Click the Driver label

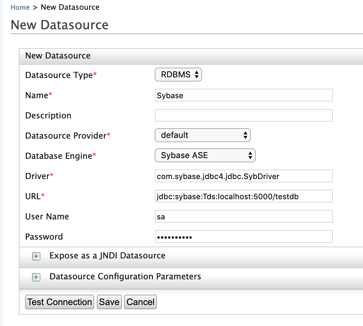click(x=39, y=176)
